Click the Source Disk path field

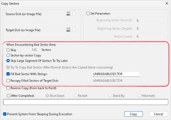[42, 21]
